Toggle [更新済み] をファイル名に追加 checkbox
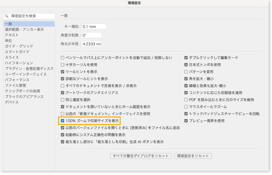This screenshot has width=272, height=175. pyautogui.click(x=62, y=128)
